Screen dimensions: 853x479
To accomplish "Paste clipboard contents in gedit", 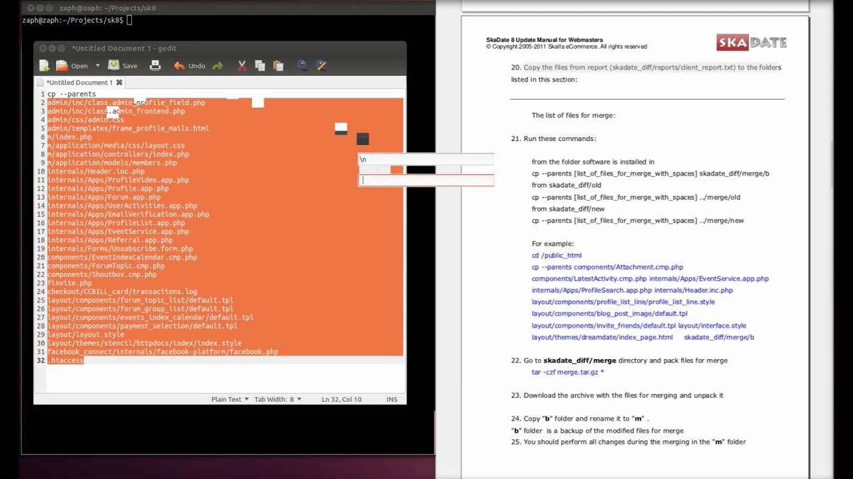I will coord(278,65).
